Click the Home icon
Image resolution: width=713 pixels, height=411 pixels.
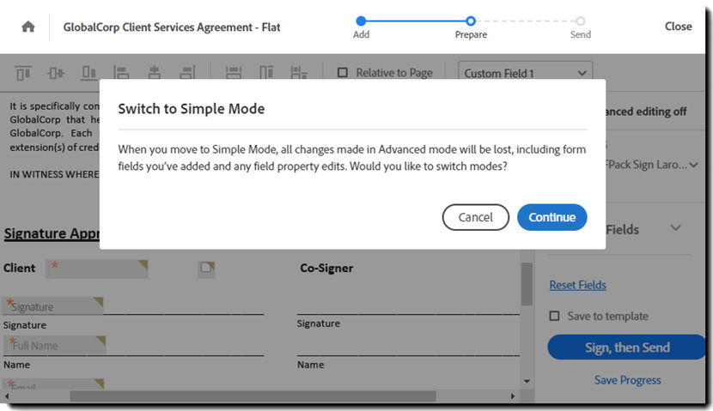(x=28, y=27)
